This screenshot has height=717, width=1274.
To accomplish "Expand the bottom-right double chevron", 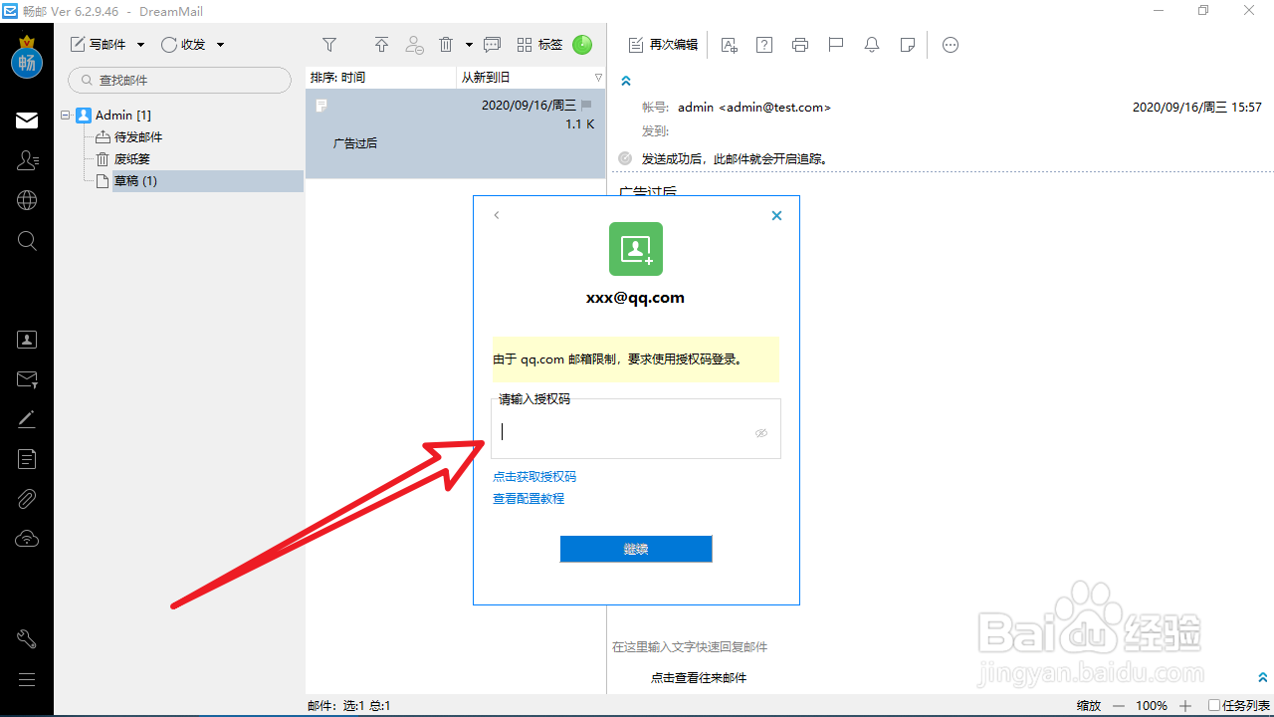I will 1263,677.
